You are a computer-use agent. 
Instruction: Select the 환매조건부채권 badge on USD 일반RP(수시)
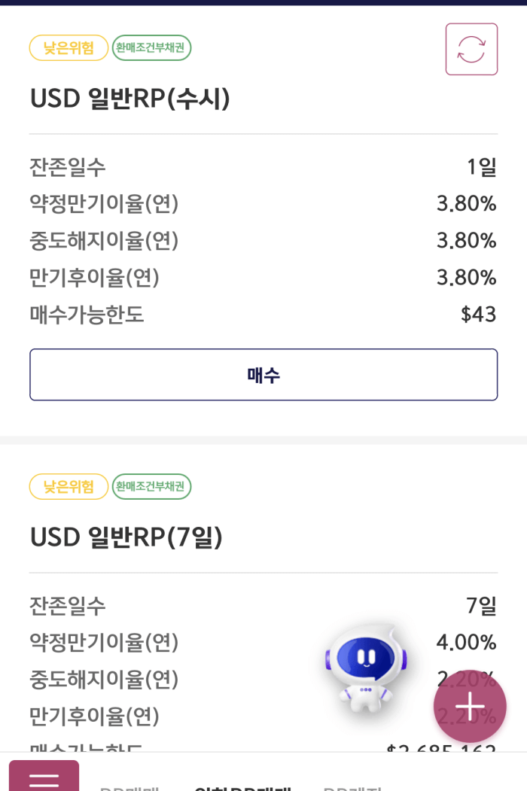(151, 47)
